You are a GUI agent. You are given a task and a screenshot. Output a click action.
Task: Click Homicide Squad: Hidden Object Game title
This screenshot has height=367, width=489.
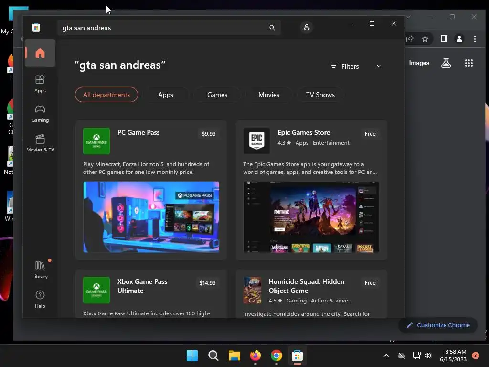[x=307, y=286]
